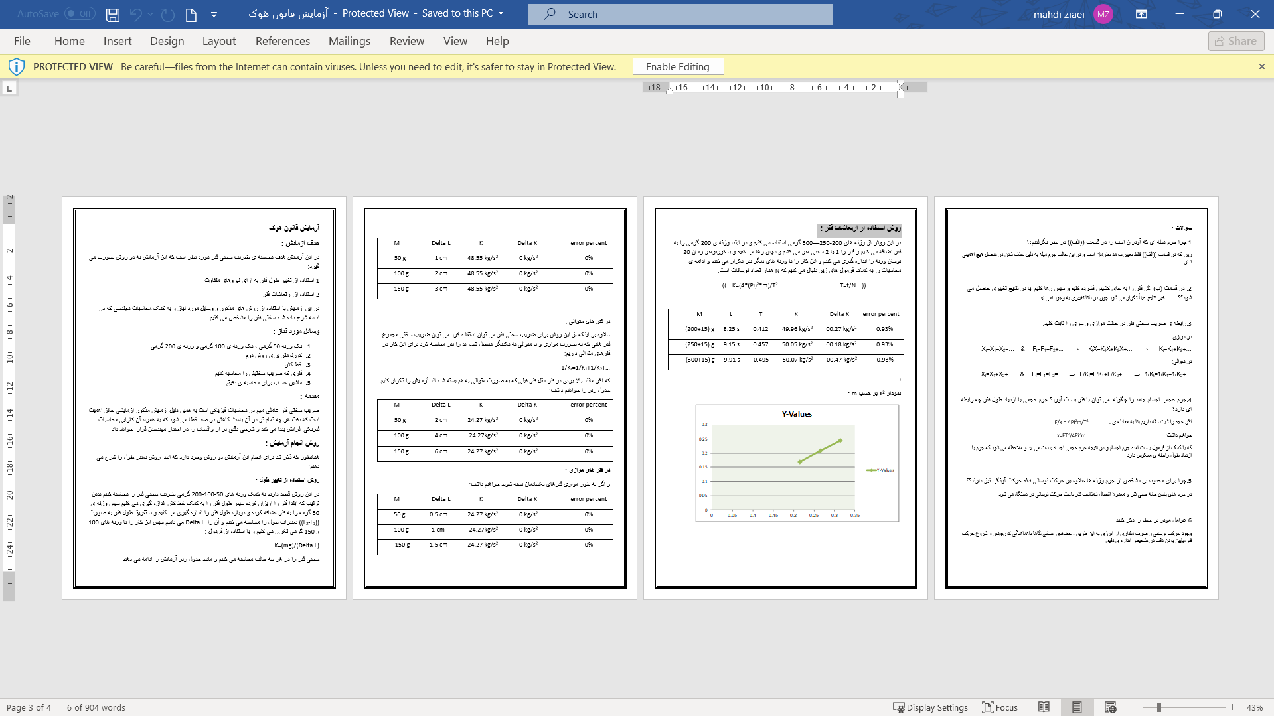
Task: Click the Y-Values chart on page three
Action: [797, 463]
